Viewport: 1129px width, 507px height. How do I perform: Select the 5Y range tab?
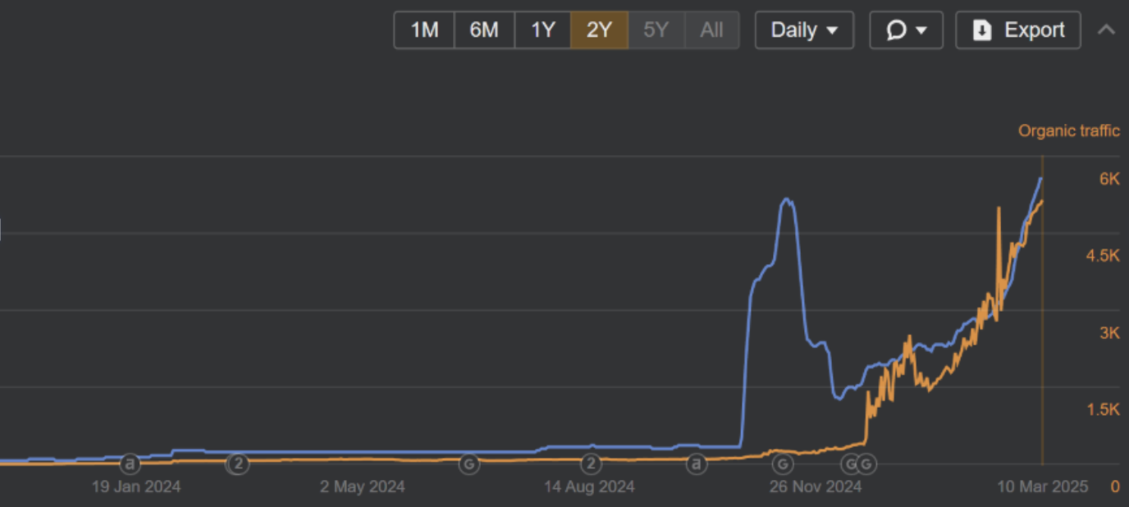(656, 30)
